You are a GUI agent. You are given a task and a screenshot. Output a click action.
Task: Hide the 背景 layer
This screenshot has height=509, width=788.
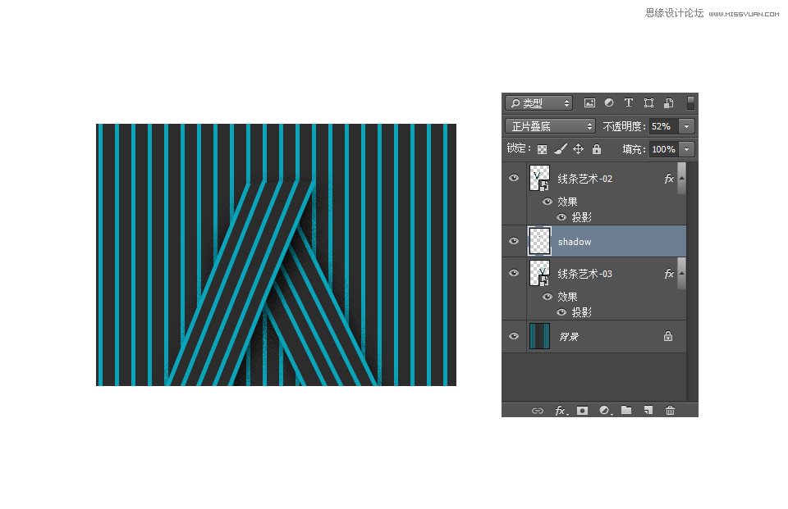[514, 336]
